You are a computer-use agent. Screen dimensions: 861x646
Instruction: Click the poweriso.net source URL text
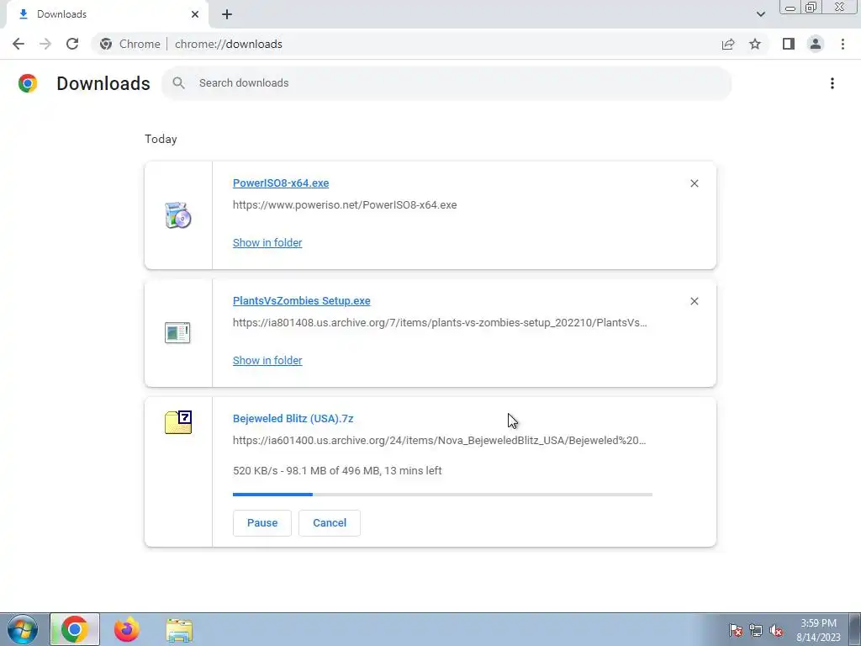(x=345, y=205)
